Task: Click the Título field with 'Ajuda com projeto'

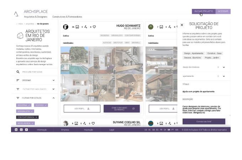Action: 204,92
